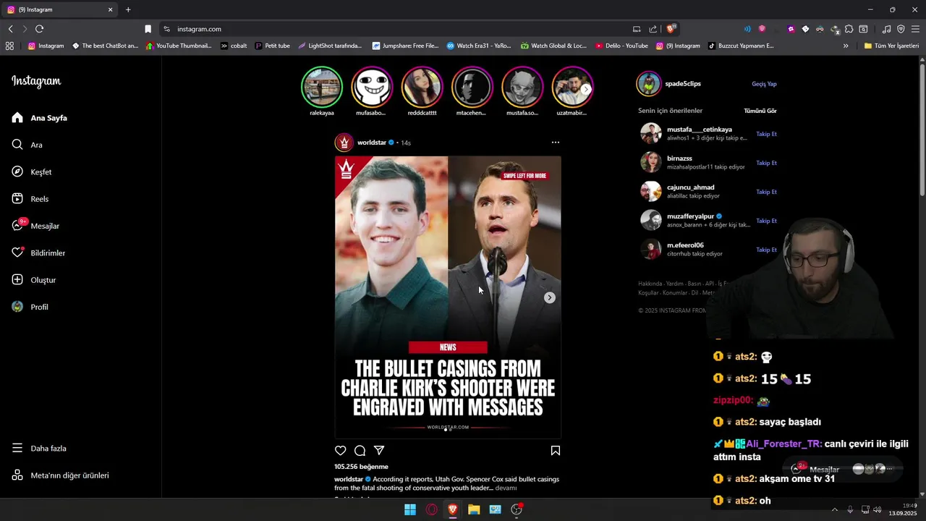
Task: Go to next slide of the post
Action: tap(550, 297)
